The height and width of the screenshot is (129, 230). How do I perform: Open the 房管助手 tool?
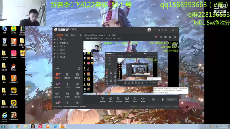(67, 76)
